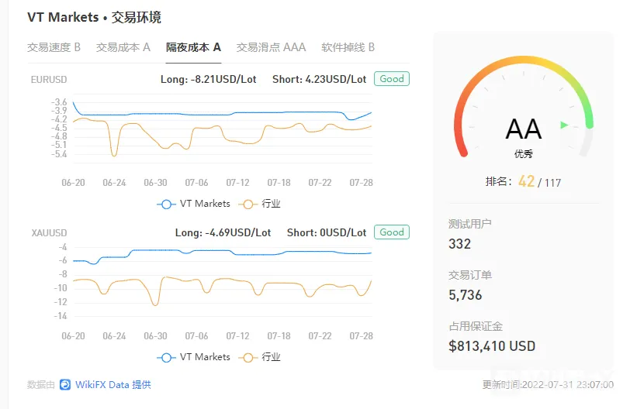Click the Good badge for XAUUSD

click(x=392, y=232)
